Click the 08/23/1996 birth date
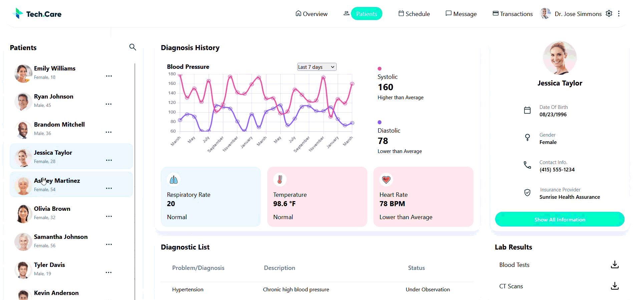This screenshot has width=636, height=300. [553, 115]
